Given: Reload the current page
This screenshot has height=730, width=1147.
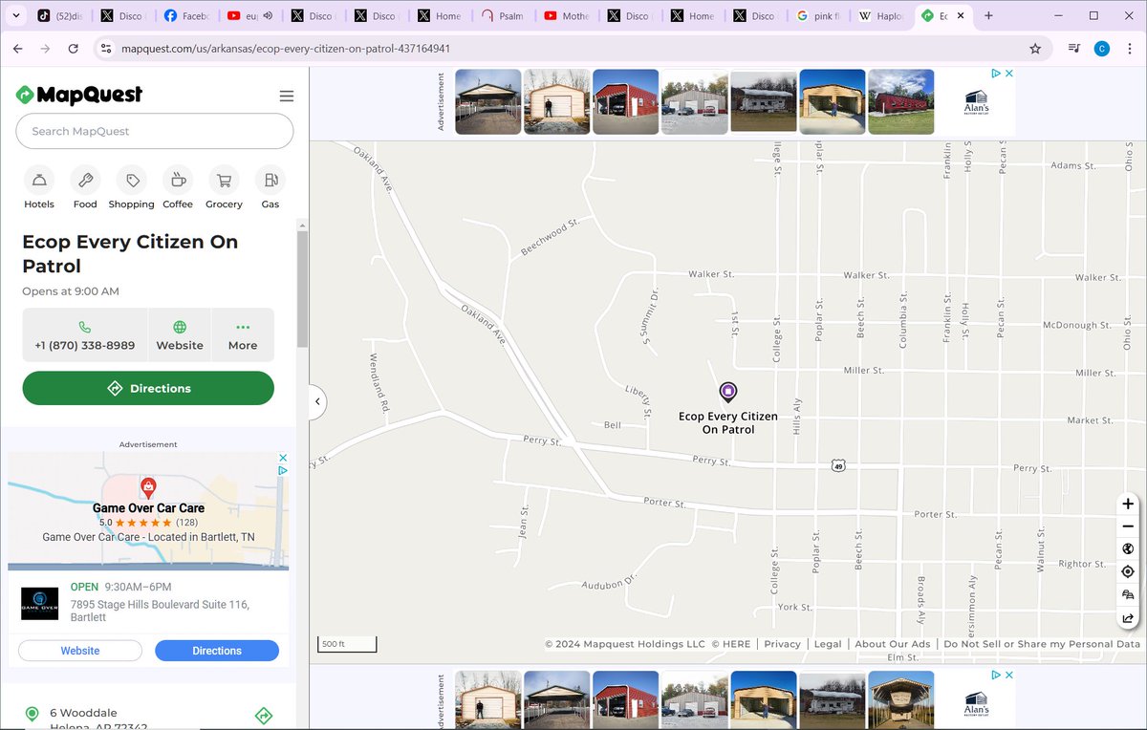Looking at the screenshot, I should click(x=74, y=49).
